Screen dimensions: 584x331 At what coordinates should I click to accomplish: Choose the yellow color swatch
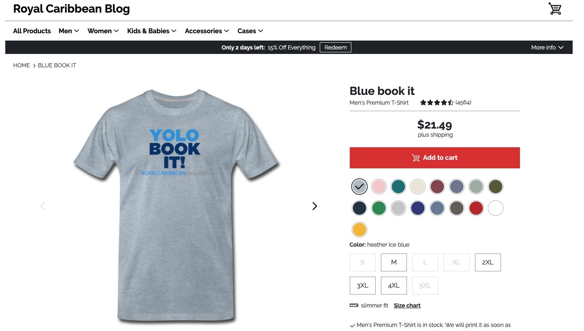(359, 230)
